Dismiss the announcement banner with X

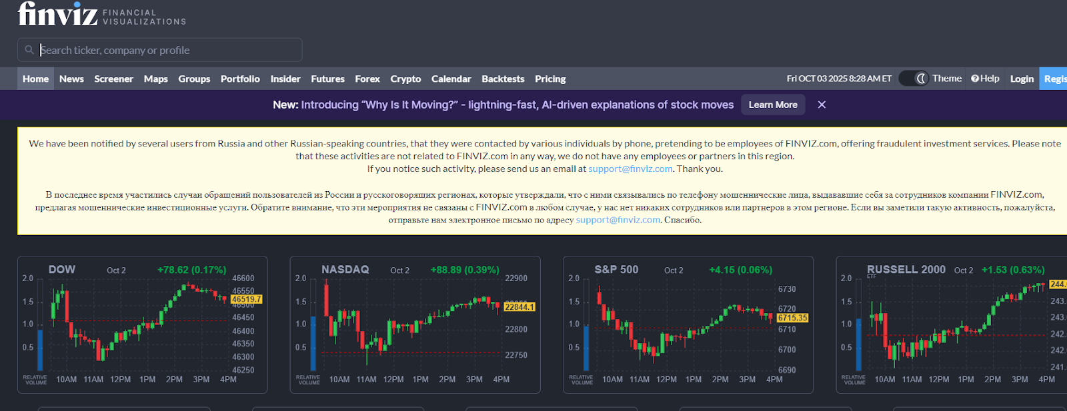click(x=822, y=105)
